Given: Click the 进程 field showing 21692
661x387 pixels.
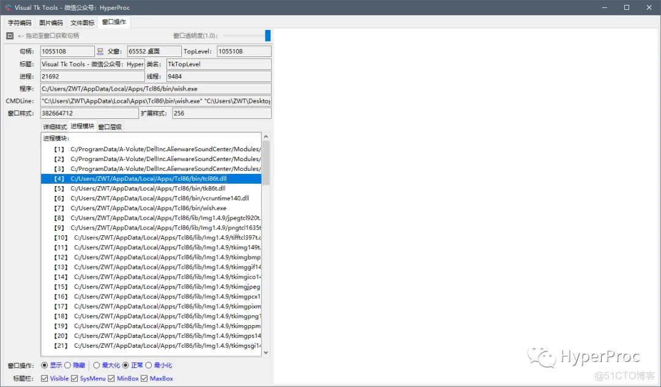Looking at the screenshot, I should coord(93,77).
